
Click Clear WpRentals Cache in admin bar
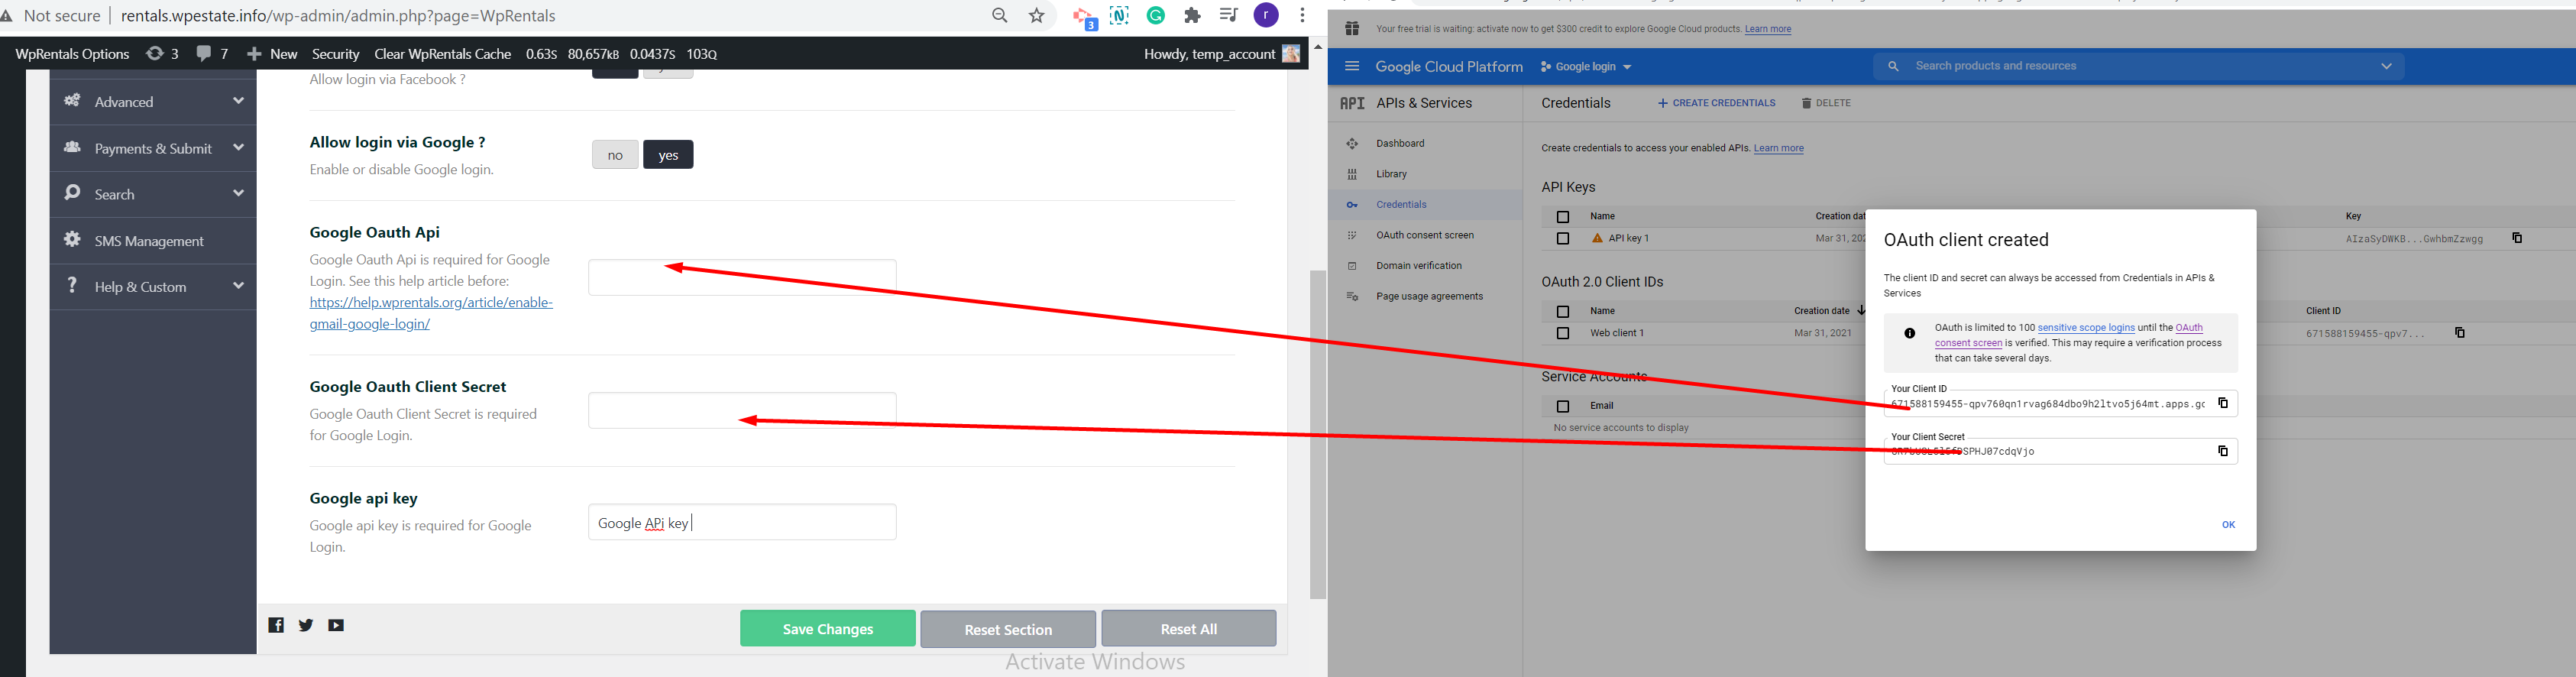click(x=443, y=54)
